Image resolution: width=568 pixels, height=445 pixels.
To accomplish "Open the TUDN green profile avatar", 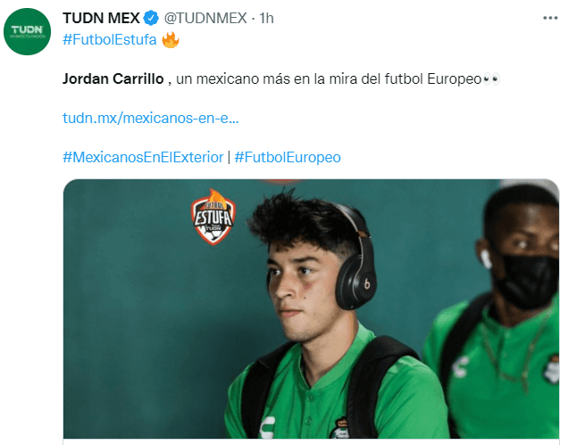I will 27,32.
